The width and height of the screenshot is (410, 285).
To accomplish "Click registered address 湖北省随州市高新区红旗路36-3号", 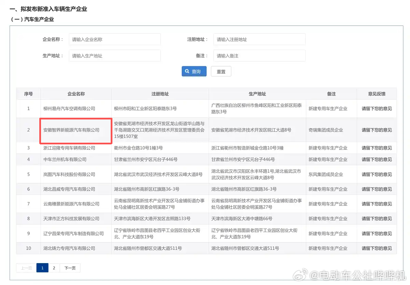I will tap(147, 189).
